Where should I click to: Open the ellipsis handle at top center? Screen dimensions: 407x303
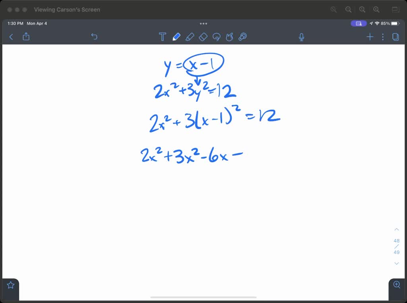[x=203, y=23]
